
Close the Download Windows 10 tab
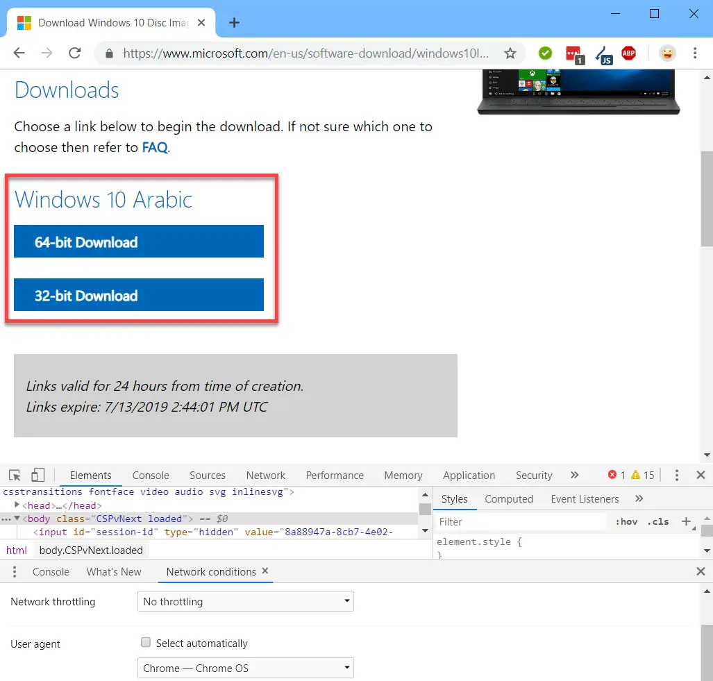[201, 22]
